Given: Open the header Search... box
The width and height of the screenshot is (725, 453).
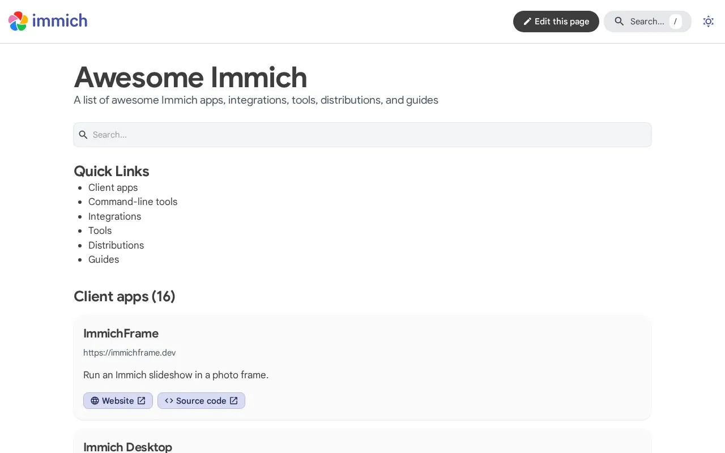Looking at the screenshot, I should click(x=647, y=22).
